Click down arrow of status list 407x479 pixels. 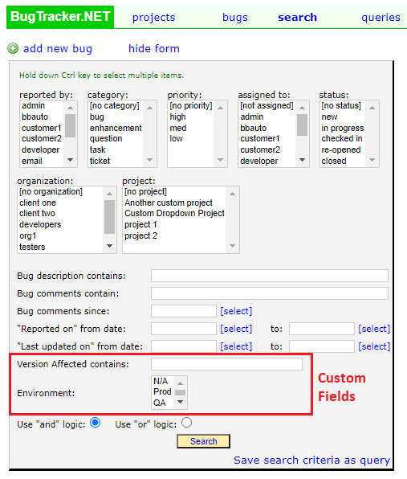click(372, 160)
